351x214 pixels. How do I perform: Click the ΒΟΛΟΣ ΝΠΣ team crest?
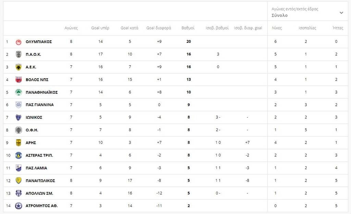pyautogui.click(x=19, y=80)
